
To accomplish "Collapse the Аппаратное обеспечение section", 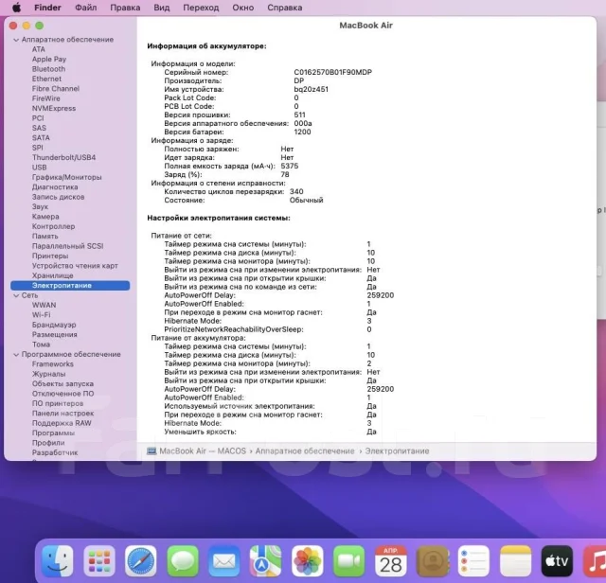I will (x=16, y=40).
